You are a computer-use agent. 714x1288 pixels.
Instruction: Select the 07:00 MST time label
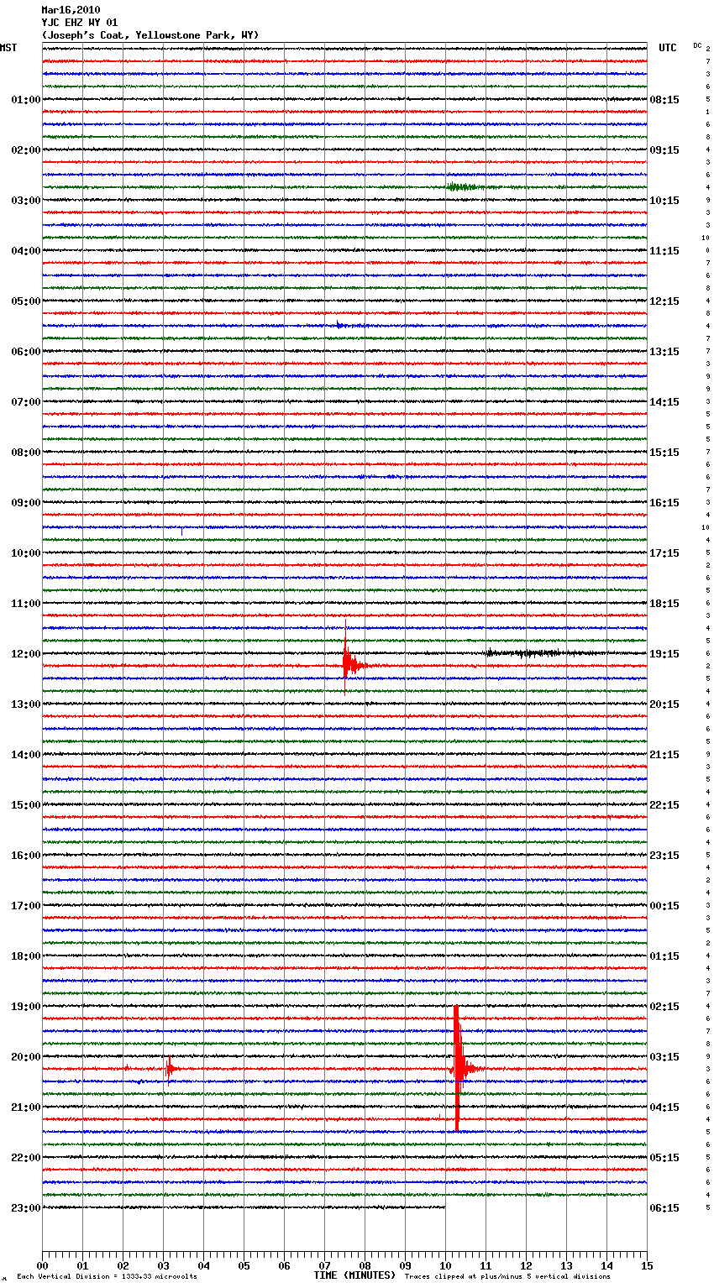25,402
